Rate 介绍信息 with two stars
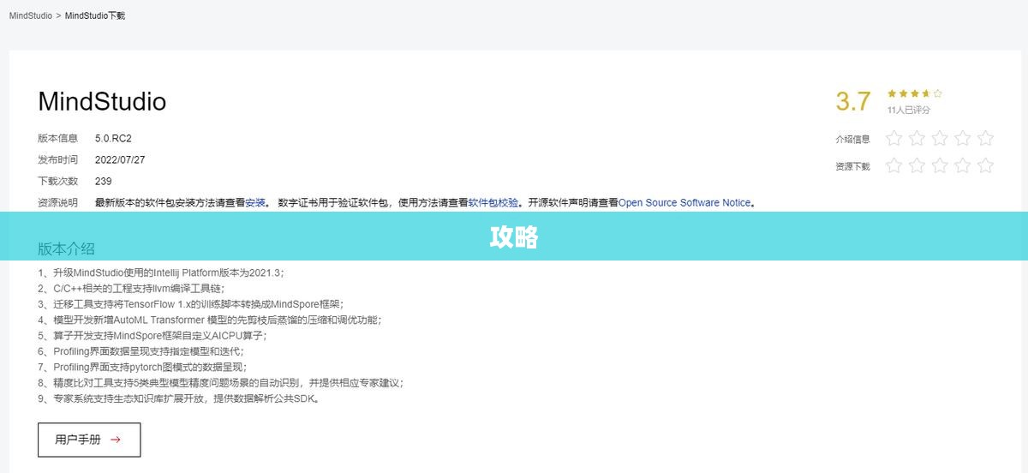1028x473 pixels. pyautogui.click(x=917, y=138)
